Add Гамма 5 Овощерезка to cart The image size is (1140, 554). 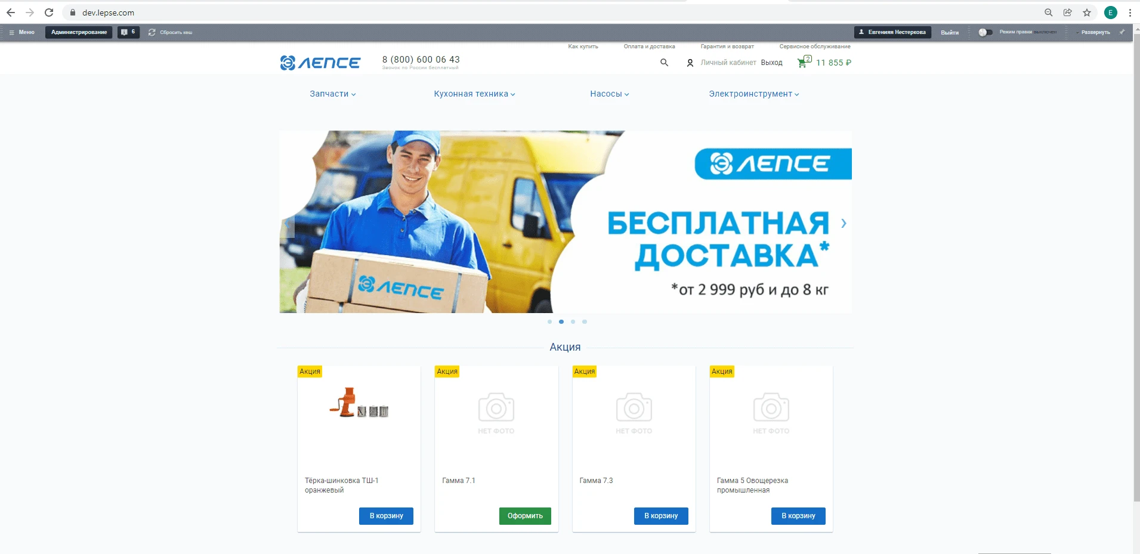(798, 516)
